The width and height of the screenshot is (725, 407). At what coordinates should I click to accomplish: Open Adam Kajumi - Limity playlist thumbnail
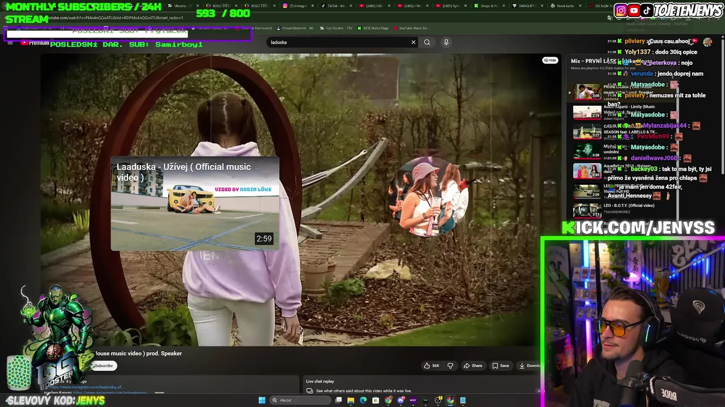click(587, 112)
